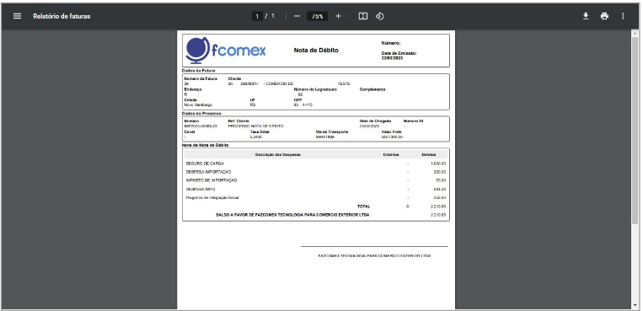This screenshot has height=311, width=643.
Task: Click 'MARITIMA' transport value
Action: (325, 137)
